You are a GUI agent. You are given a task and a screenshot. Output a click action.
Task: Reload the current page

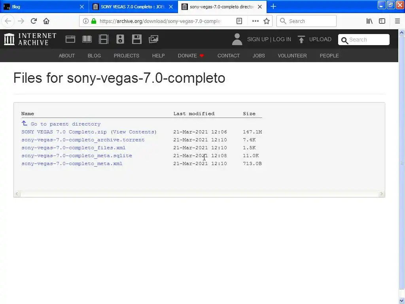coord(34,21)
